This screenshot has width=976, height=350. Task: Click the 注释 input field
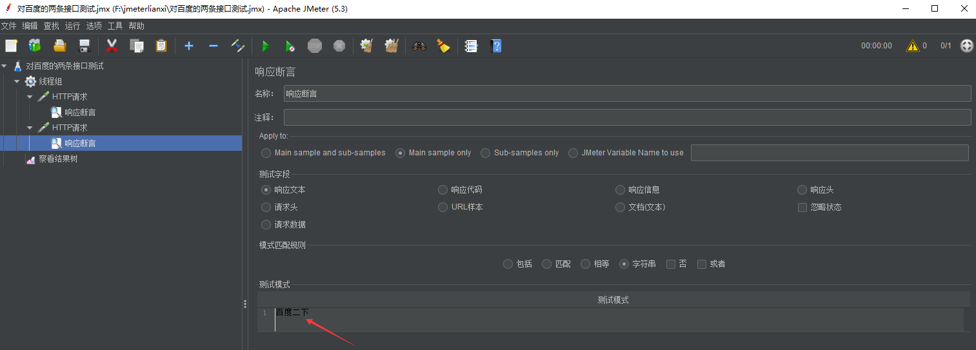point(627,117)
